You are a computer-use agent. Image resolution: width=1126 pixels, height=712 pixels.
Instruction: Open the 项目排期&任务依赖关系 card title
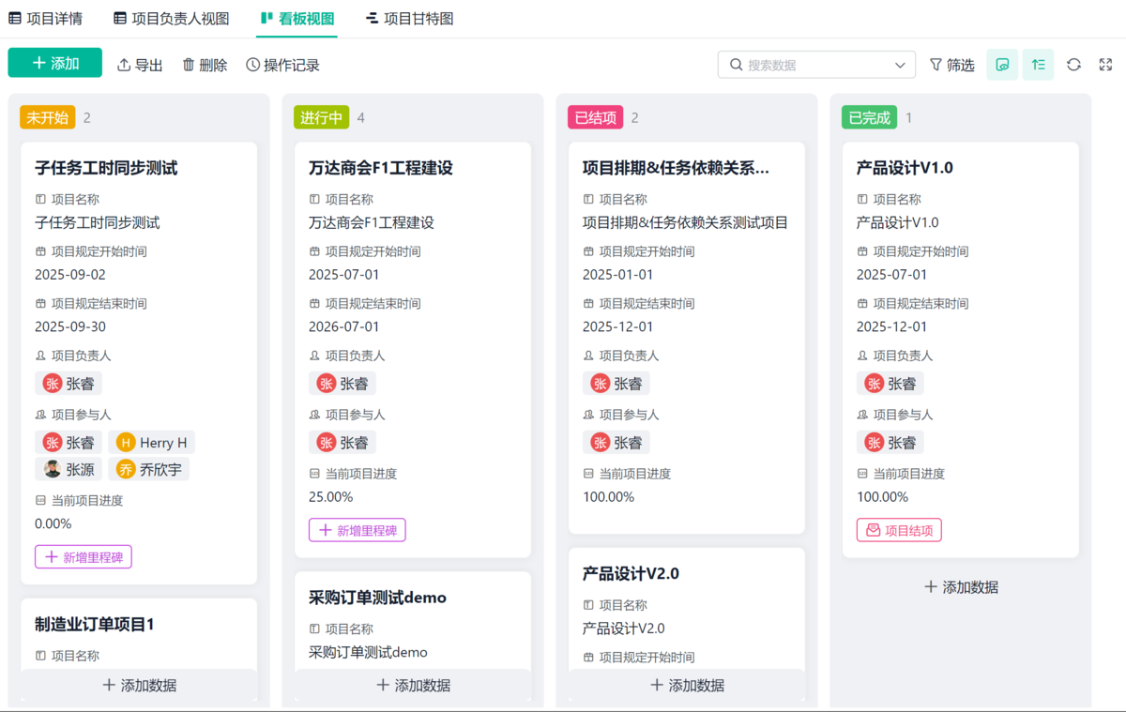(676, 168)
